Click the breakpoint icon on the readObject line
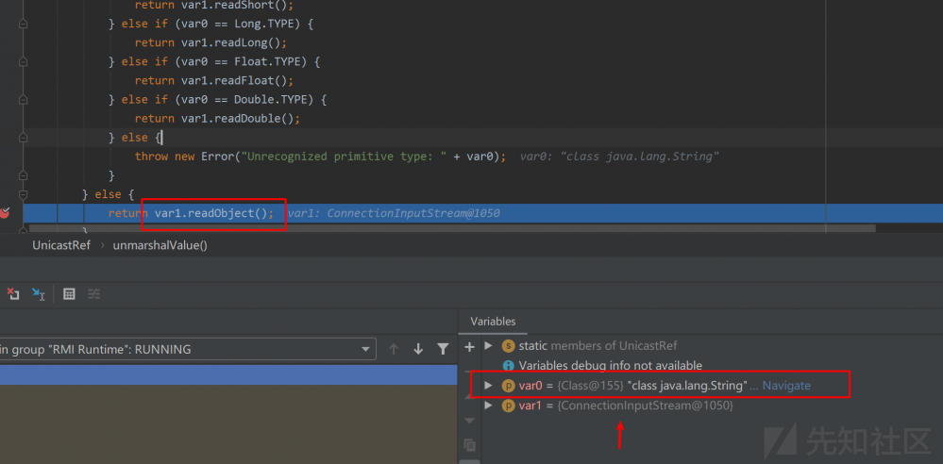Image resolution: width=943 pixels, height=464 pixels. (x=5, y=212)
